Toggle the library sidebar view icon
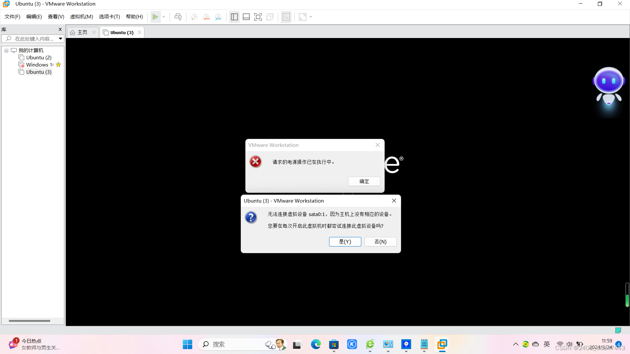Viewport: 630px width, 354px height. (x=234, y=17)
